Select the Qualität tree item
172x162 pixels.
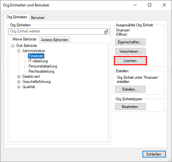(29, 87)
